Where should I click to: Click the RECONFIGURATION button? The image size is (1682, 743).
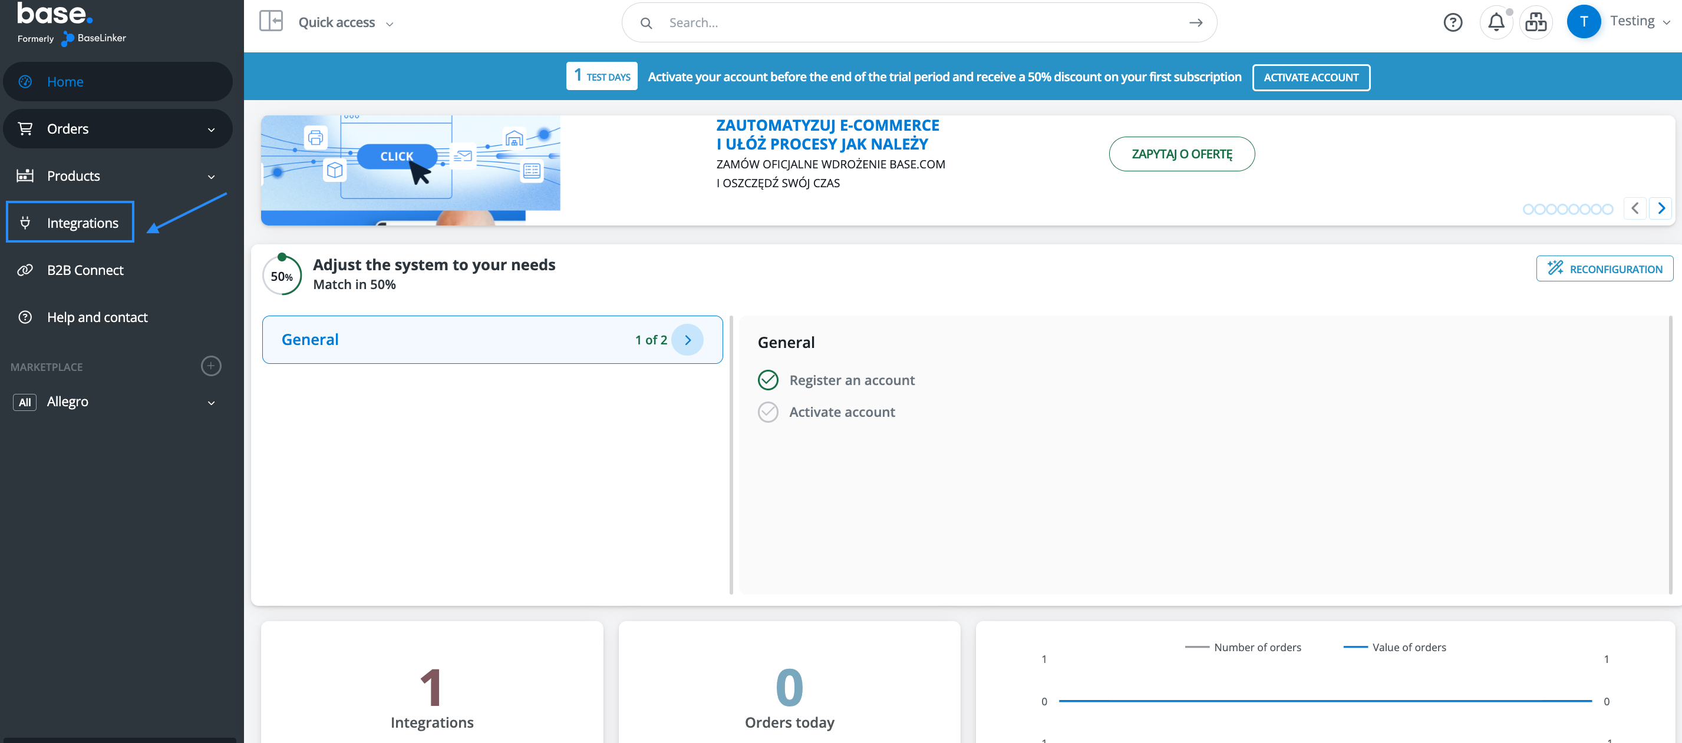click(x=1604, y=268)
